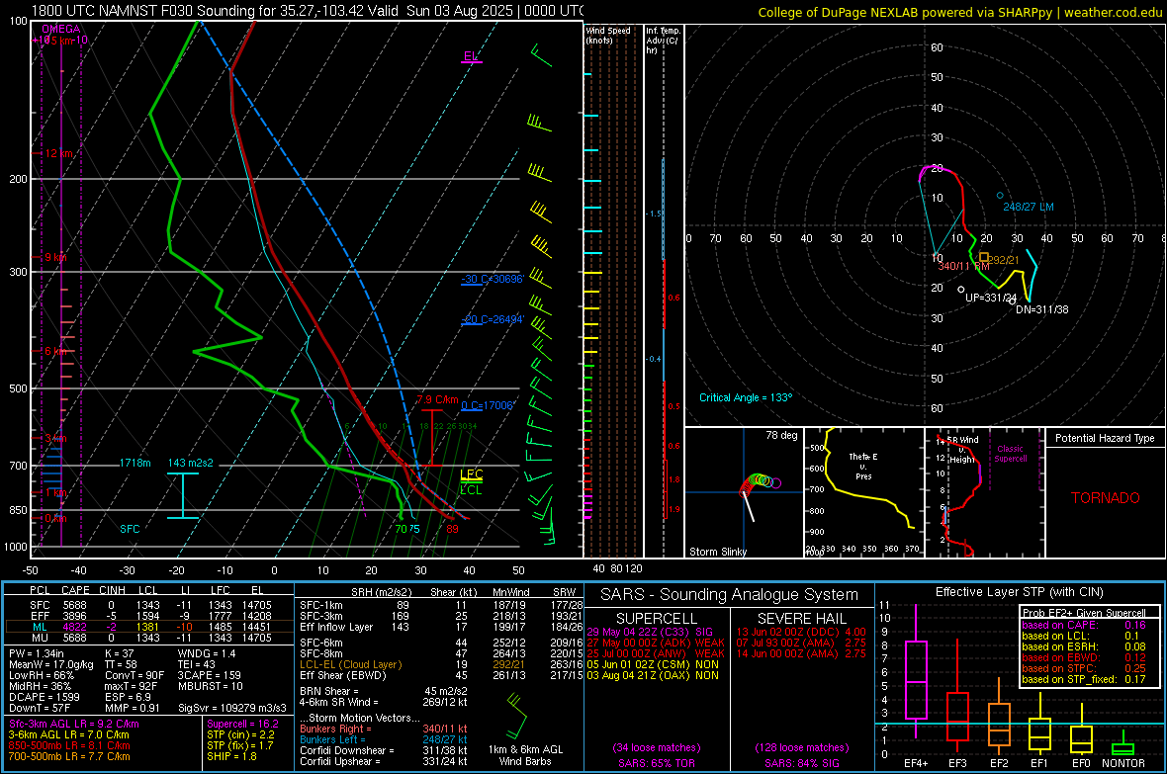Screen dimensions: 1167x774
Task: Click the 'SARS: 84% SIG' result
Action: (801, 763)
